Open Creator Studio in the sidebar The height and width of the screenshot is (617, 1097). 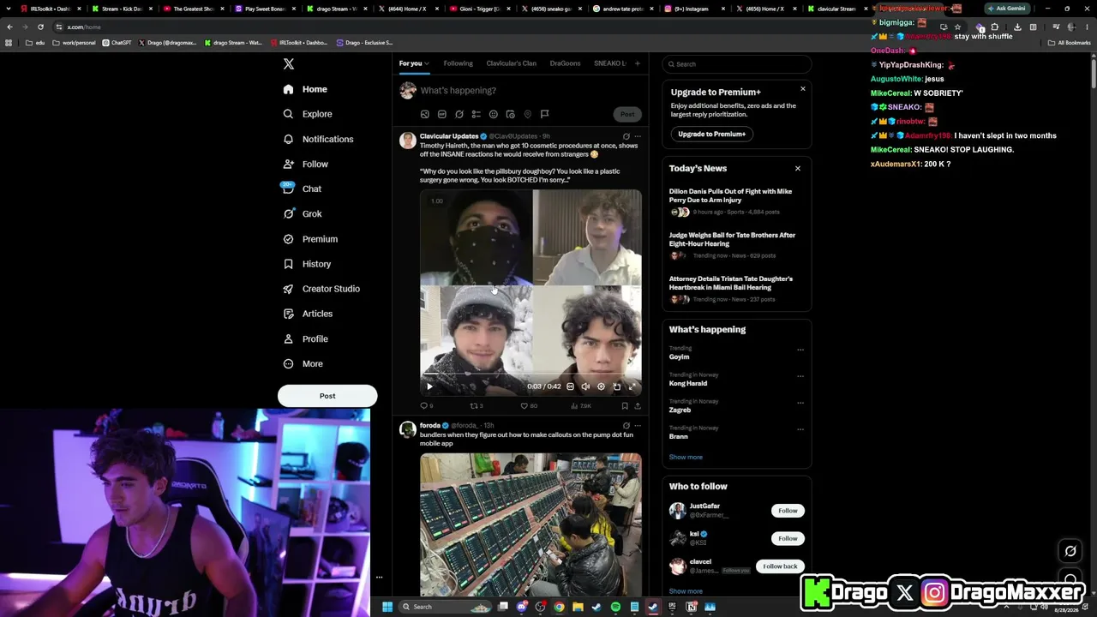[x=321, y=289]
